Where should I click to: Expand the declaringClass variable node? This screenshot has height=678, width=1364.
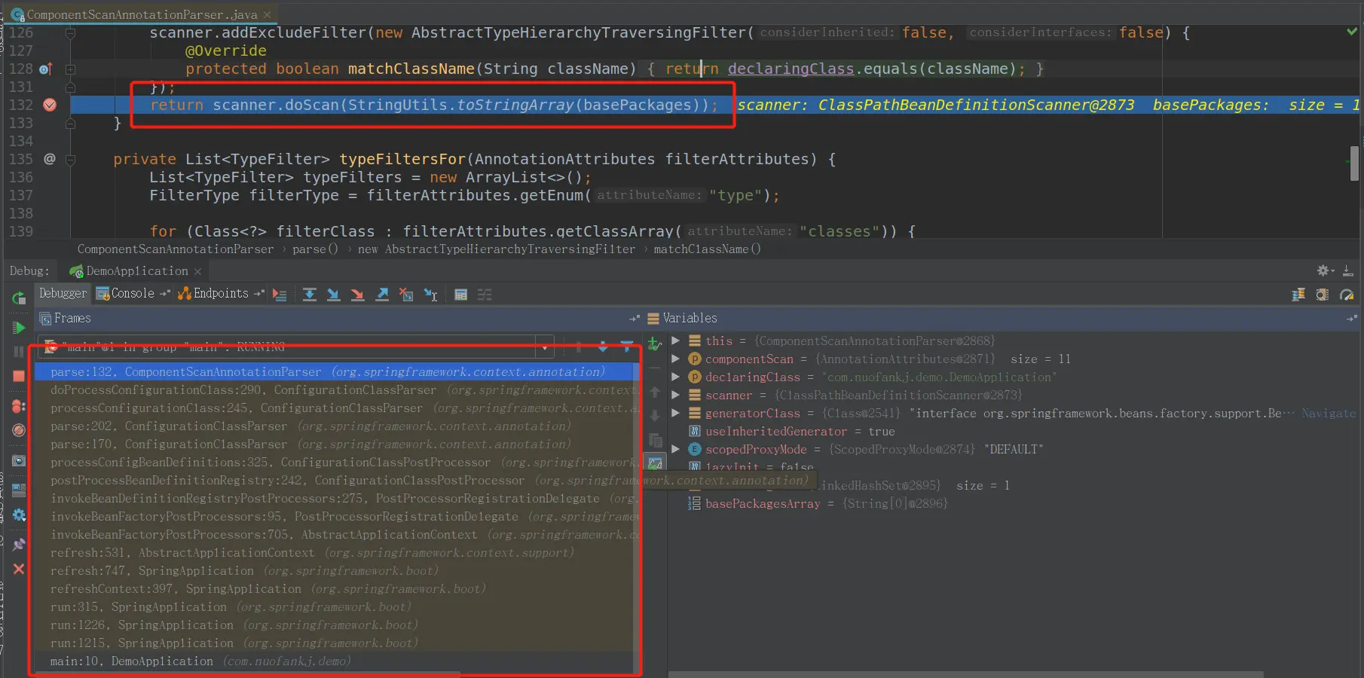675,377
